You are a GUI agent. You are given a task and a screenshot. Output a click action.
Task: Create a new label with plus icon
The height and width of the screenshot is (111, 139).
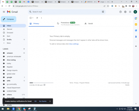24,49
